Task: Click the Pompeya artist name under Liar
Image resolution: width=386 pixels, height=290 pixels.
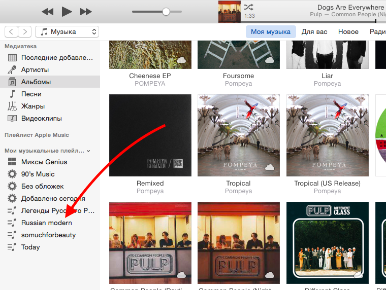Action: (x=328, y=84)
